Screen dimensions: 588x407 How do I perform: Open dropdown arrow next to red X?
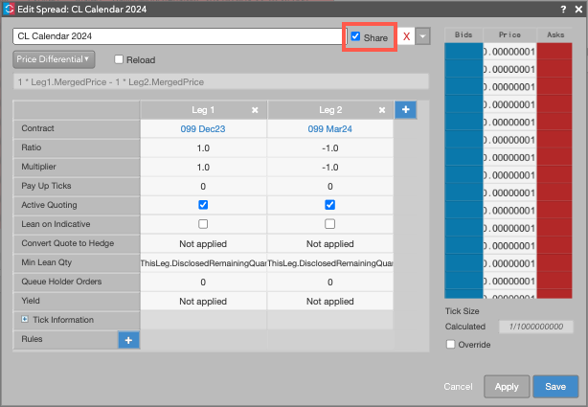(422, 36)
